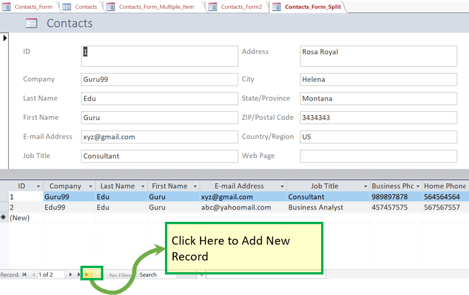Click First Name field in form
Image resolution: width=469 pixels, height=295 pixels.
pyautogui.click(x=160, y=118)
